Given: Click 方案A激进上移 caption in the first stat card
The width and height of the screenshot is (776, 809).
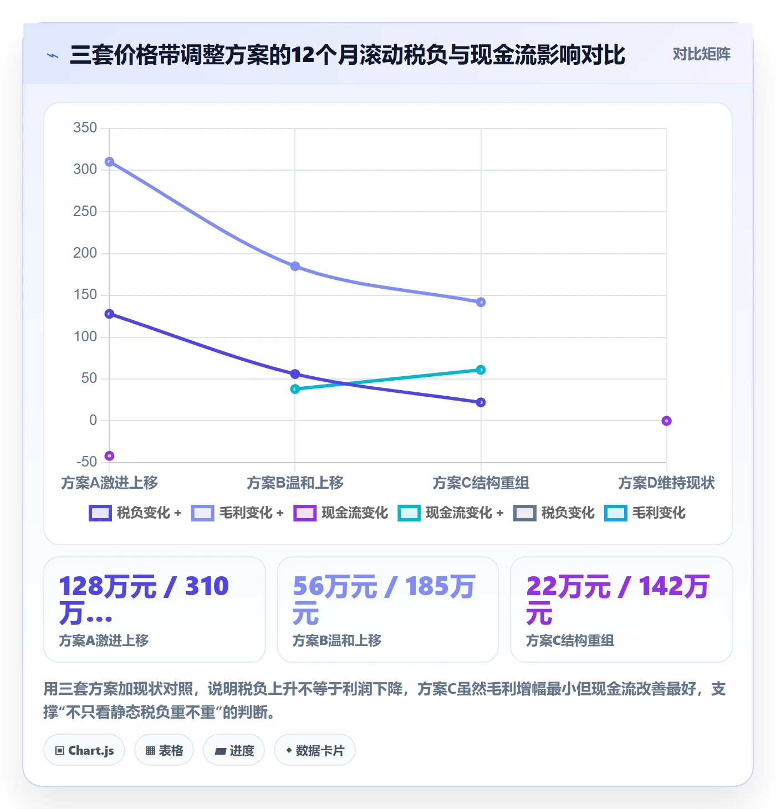Looking at the screenshot, I should (x=104, y=641).
